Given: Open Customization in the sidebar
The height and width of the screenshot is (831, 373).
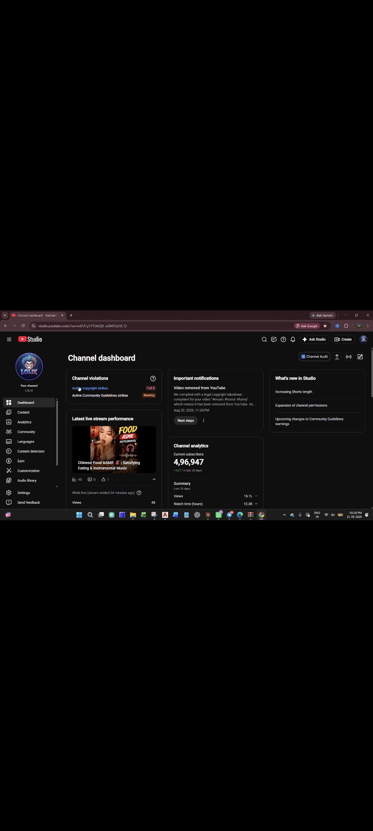Looking at the screenshot, I should 29,471.
